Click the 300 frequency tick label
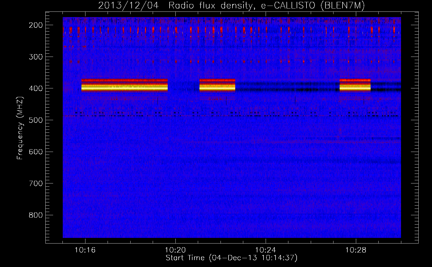This screenshot has height=267, width=432. (36, 57)
